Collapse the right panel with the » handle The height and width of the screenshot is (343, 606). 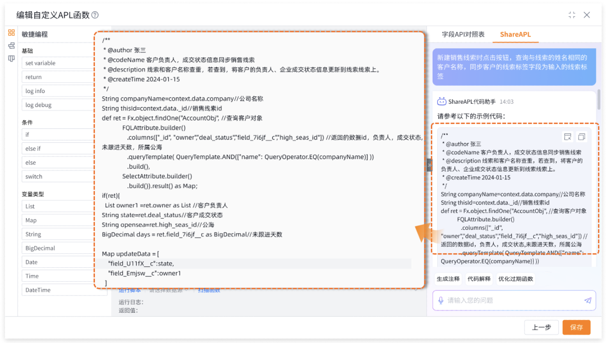429,165
